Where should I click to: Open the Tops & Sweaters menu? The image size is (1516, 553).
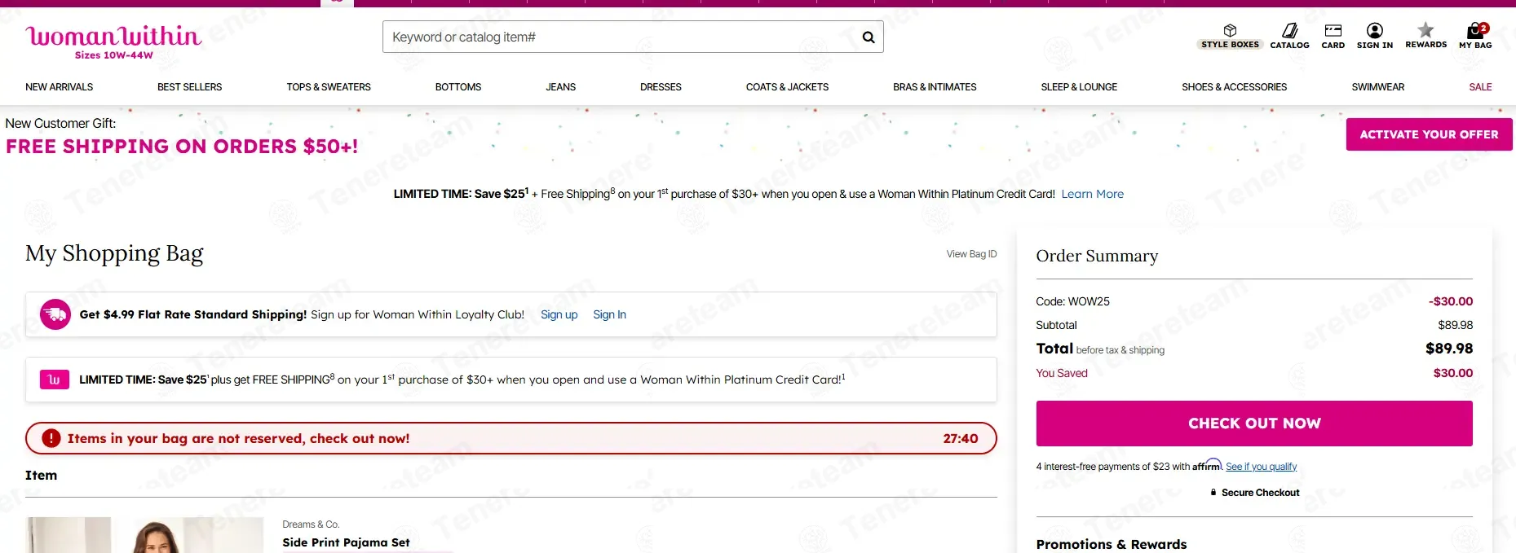pyautogui.click(x=329, y=87)
